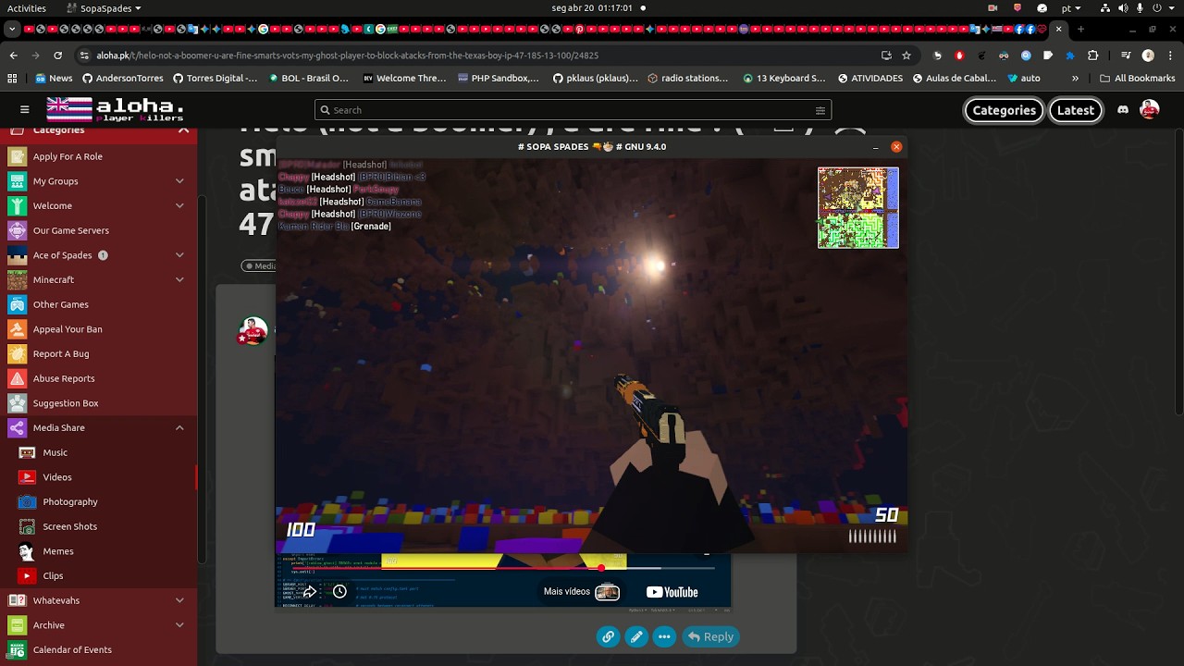Viewport: 1184px width, 666px height.
Task: Select Screen Shots in the sidebar
Action: click(x=69, y=526)
